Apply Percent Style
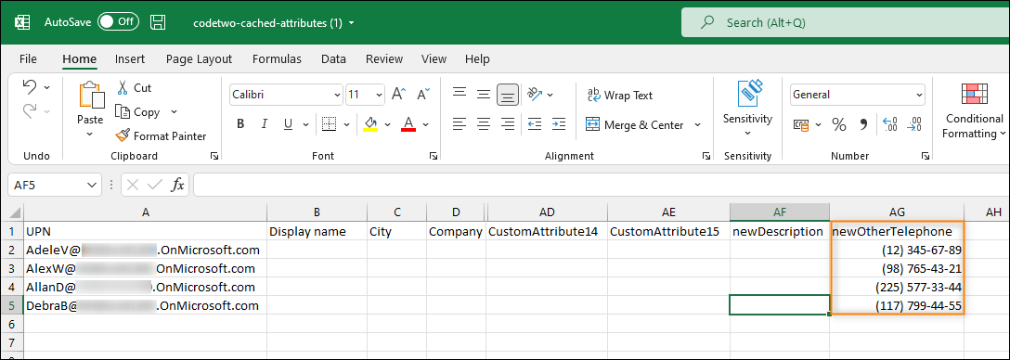 point(838,125)
